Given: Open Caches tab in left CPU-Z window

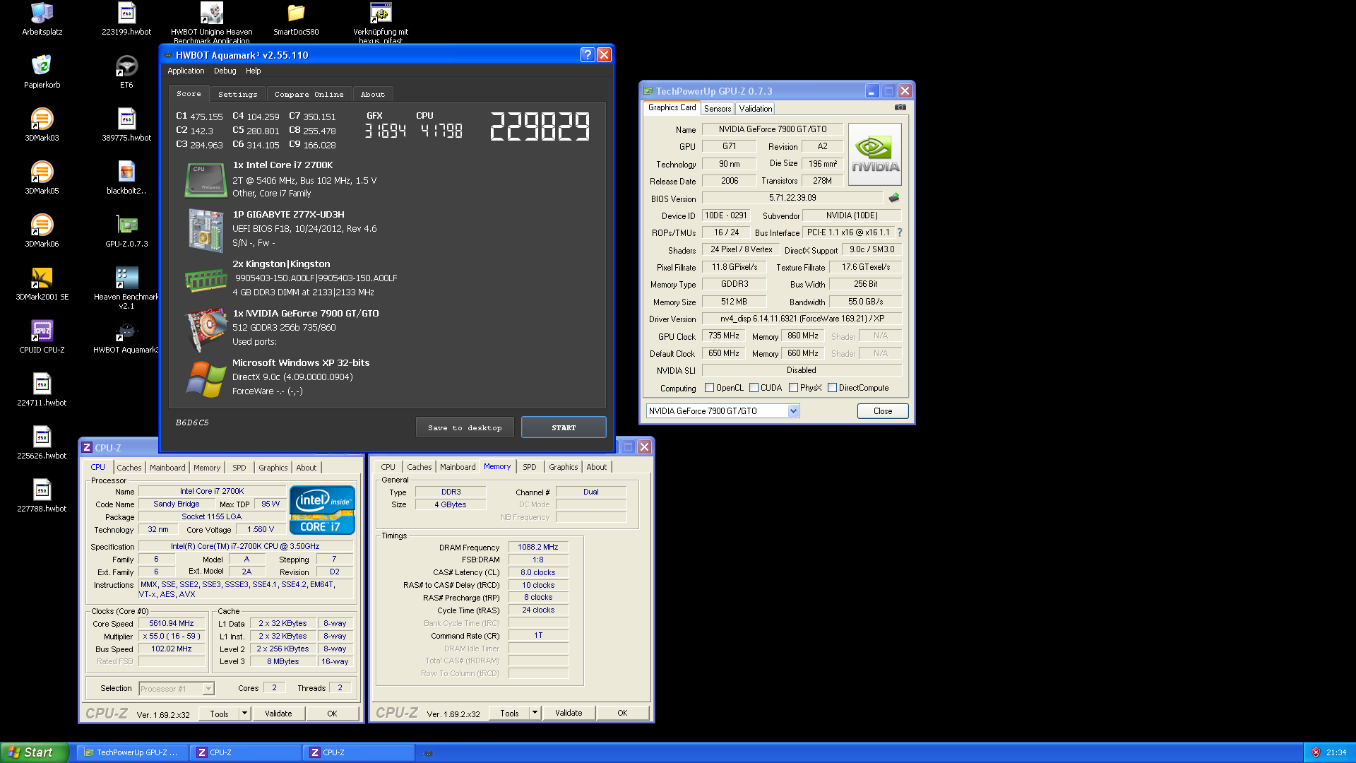Looking at the screenshot, I should click(x=129, y=468).
